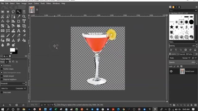This screenshot has width=198, height=111.
Task: Select the Gradient tool
Action: (2, 36)
